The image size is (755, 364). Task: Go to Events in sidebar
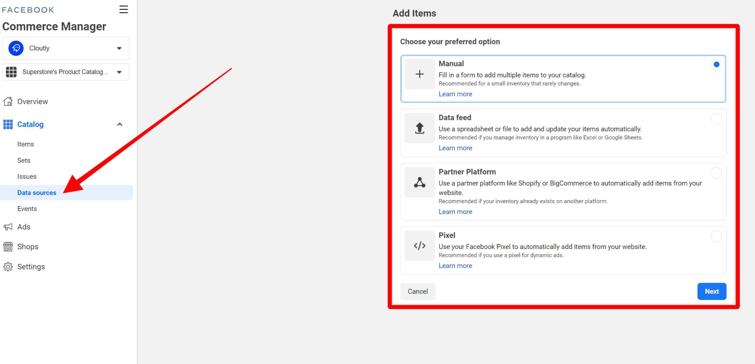(x=27, y=209)
